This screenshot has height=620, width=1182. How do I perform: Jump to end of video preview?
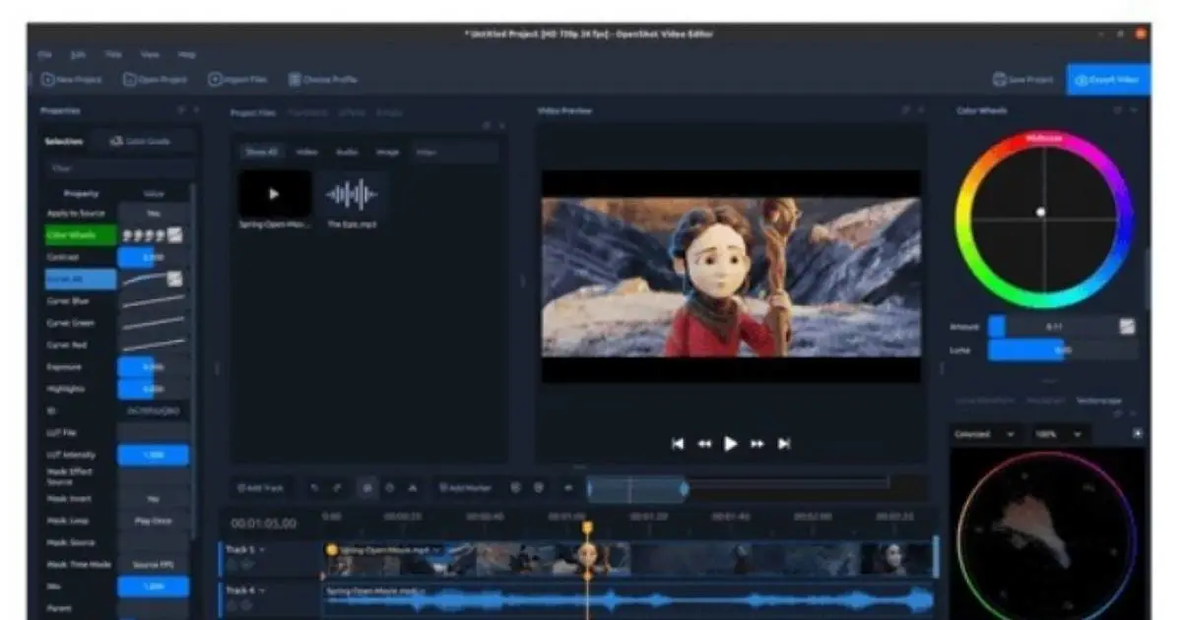tap(784, 444)
